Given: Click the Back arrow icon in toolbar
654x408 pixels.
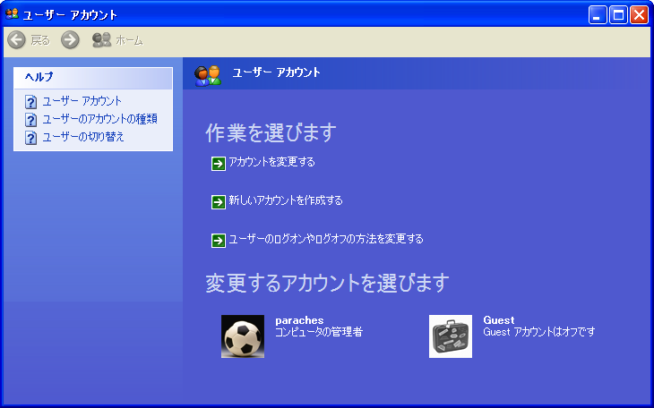Looking at the screenshot, I should click(x=17, y=40).
